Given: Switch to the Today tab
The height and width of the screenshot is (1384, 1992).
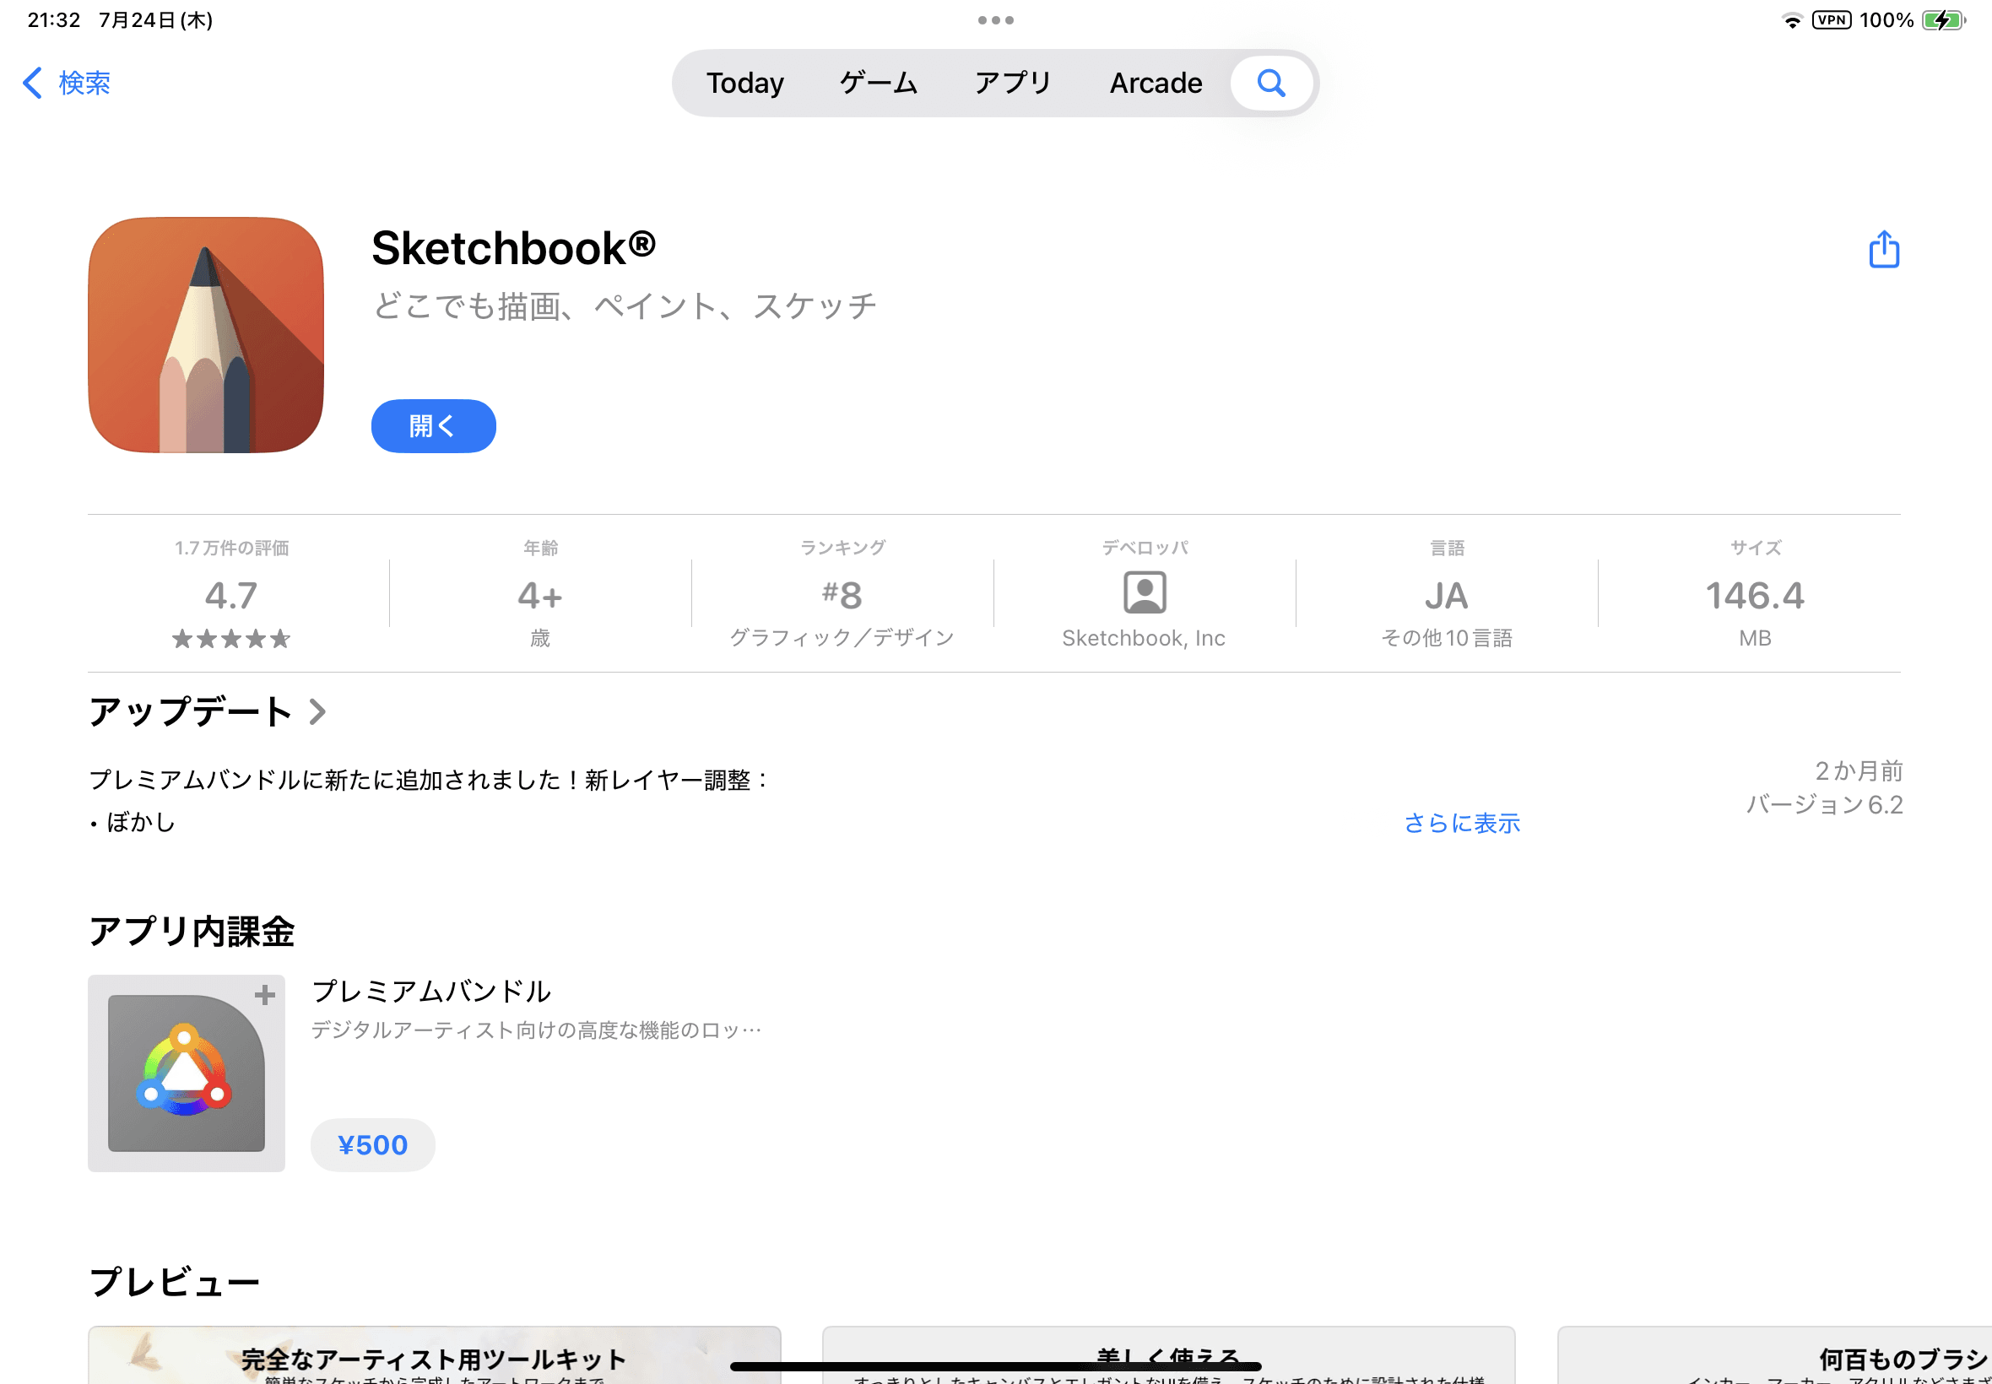Looking at the screenshot, I should tap(744, 84).
